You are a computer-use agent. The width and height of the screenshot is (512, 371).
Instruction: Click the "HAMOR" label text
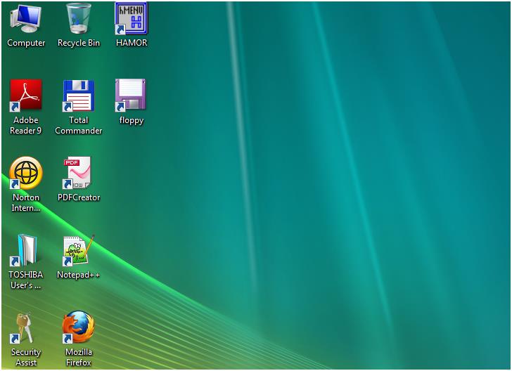(132, 43)
